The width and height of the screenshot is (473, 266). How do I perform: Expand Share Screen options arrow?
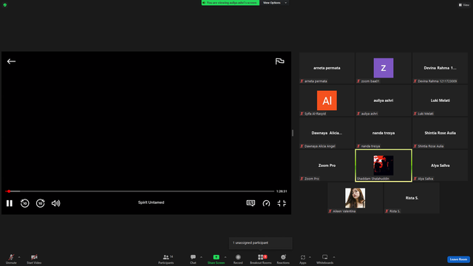pos(225,257)
